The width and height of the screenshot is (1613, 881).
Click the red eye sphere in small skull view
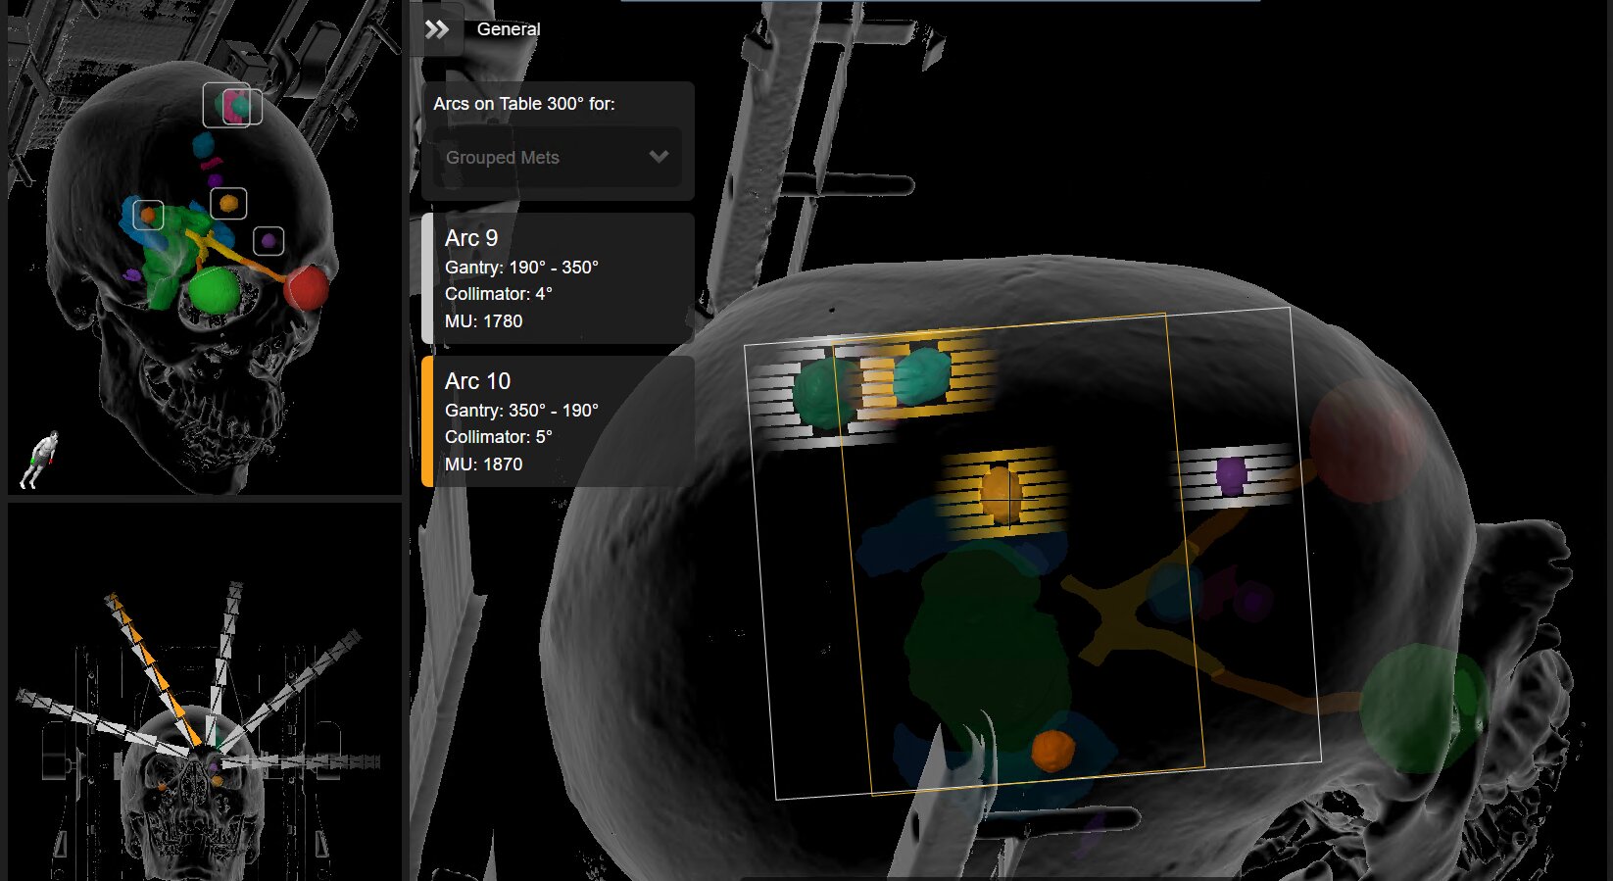click(x=307, y=287)
